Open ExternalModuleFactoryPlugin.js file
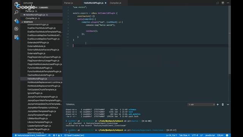243x137 pixels. point(43,50)
